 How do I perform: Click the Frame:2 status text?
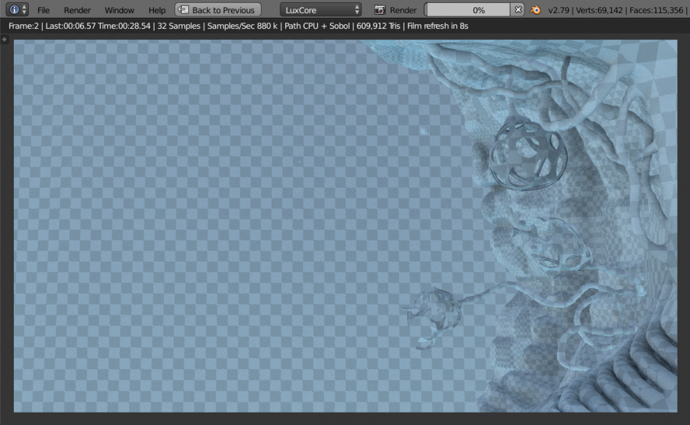click(23, 26)
